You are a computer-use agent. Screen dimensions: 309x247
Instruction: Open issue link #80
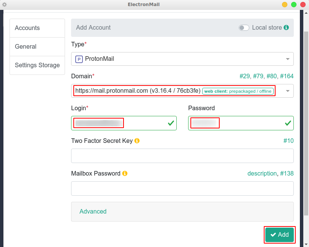pyautogui.click(x=271, y=76)
